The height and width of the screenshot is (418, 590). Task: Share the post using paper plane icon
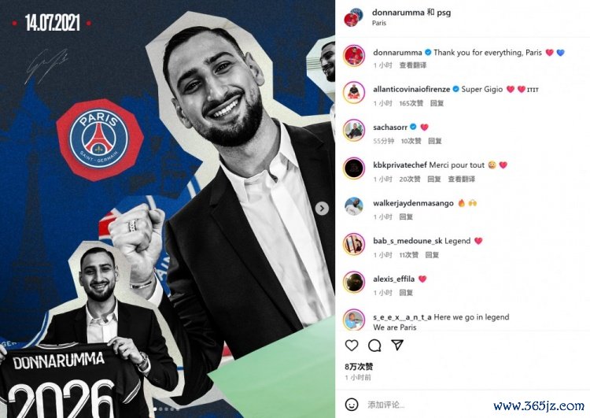pyautogui.click(x=397, y=345)
